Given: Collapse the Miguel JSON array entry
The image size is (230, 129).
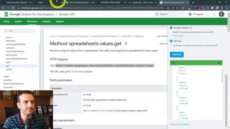Looking at the screenshot, I should 171,80.
